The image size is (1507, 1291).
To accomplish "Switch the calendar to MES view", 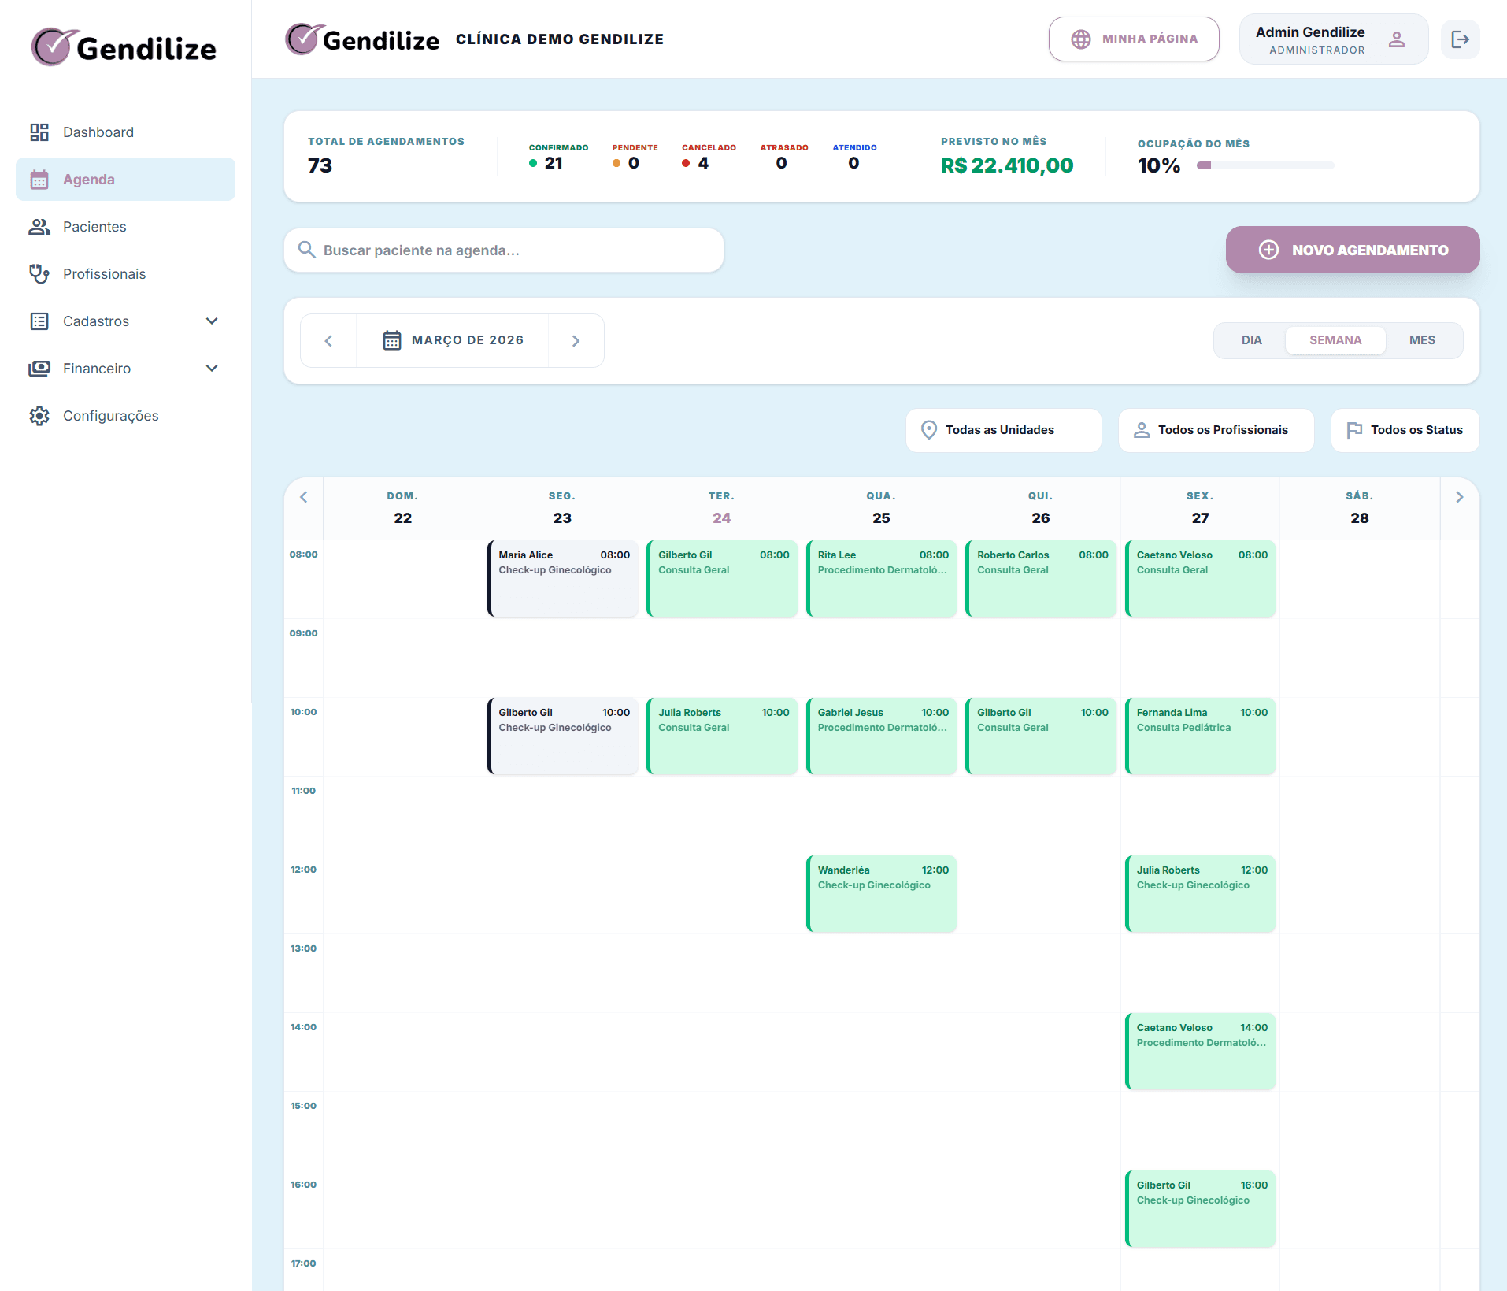I will coord(1422,339).
